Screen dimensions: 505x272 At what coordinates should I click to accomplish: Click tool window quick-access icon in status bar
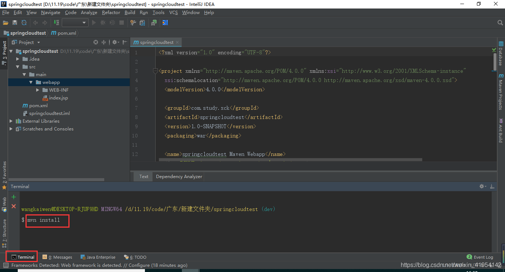coord(6,265)
